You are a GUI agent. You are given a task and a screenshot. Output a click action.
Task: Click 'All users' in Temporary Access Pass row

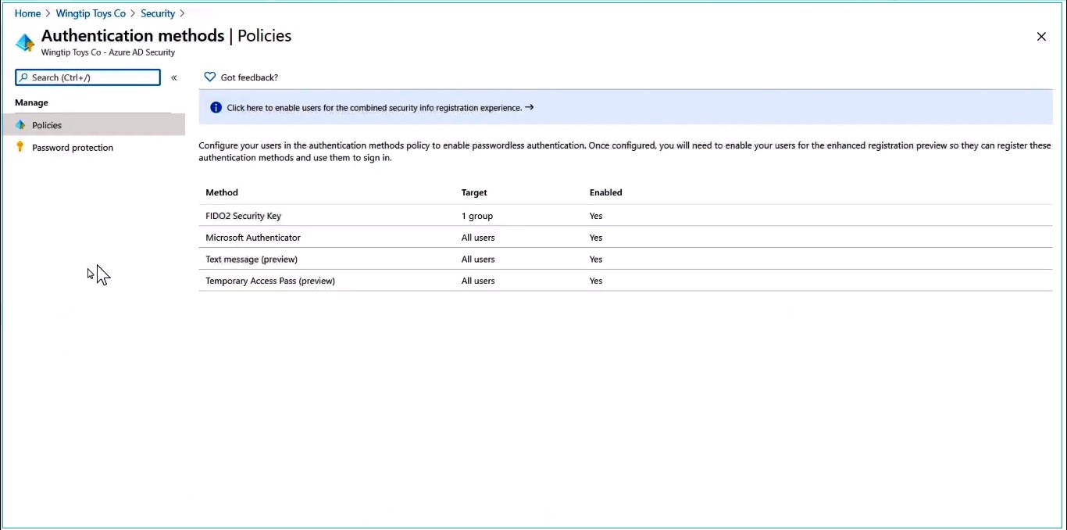click(x=478, y=281)
